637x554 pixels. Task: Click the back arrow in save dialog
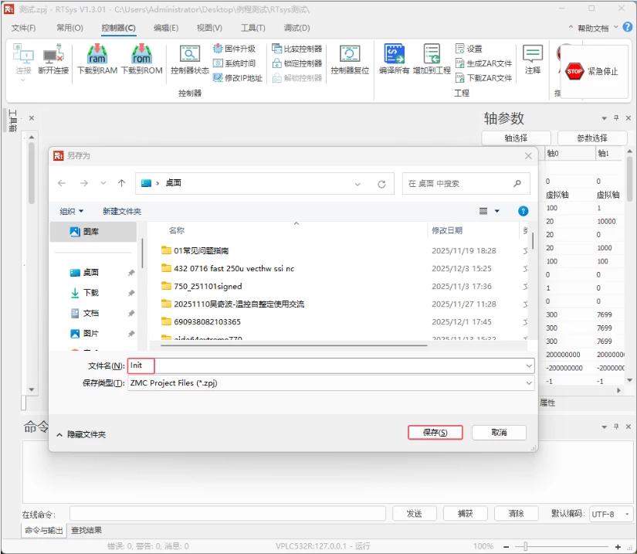click(62, 183)
